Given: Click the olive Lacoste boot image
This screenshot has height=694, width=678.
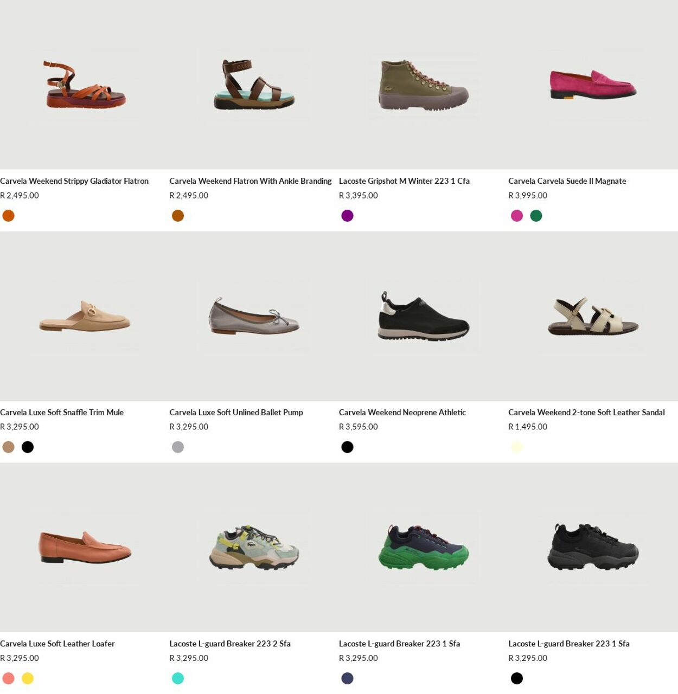Looking at the screenshot, I should tap(424, 85).
